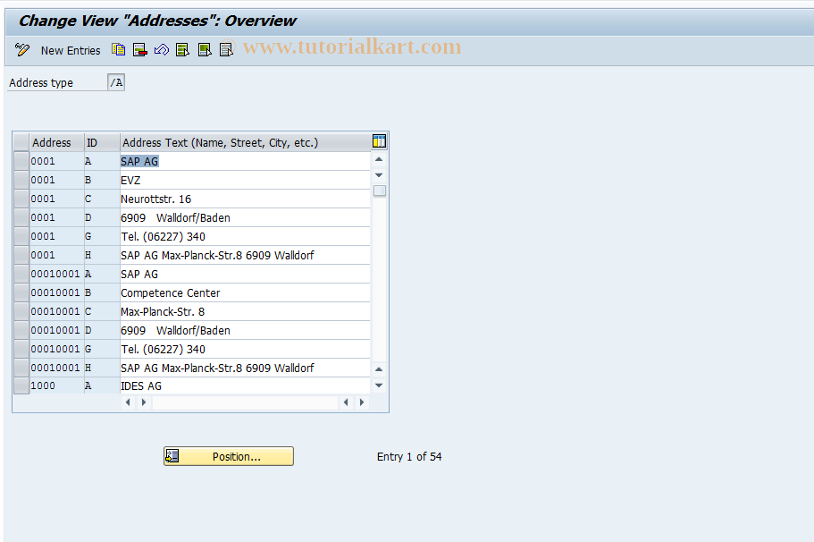
Task: Click the Copy As icon
Action: 118,50
